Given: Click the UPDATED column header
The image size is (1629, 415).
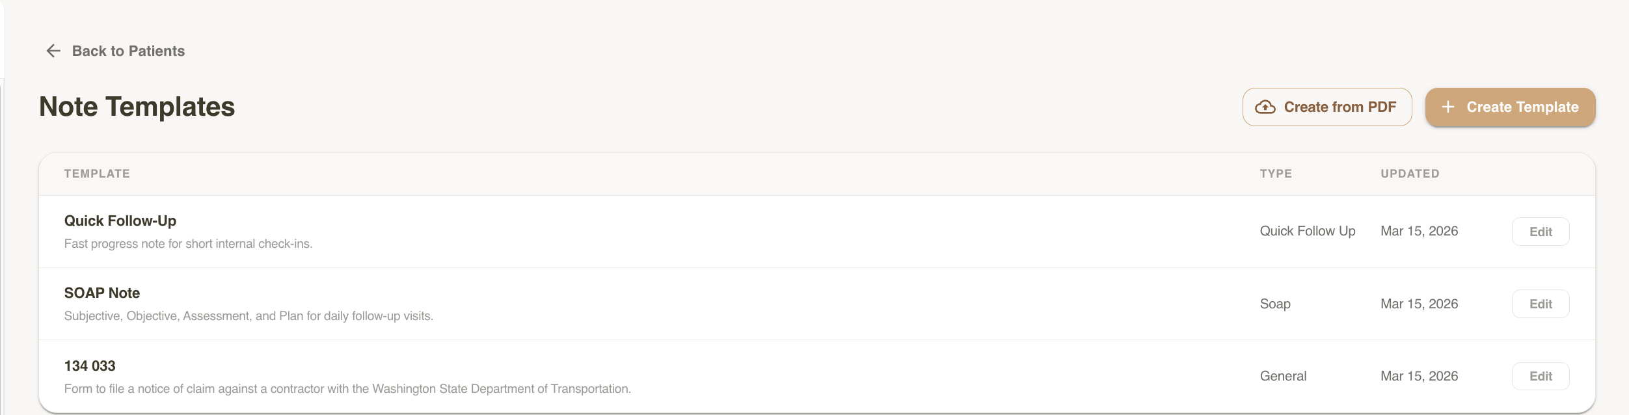Looking at the screenshot, I should [x=1410, y=174].
